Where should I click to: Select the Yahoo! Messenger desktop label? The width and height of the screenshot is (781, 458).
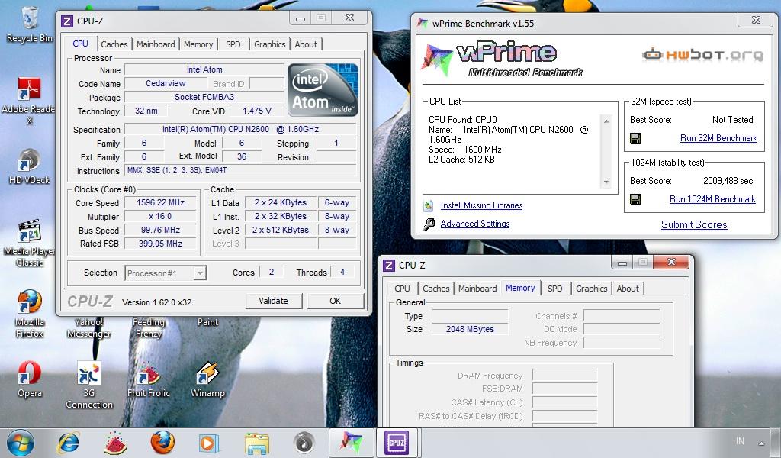[x=88, y=328]
